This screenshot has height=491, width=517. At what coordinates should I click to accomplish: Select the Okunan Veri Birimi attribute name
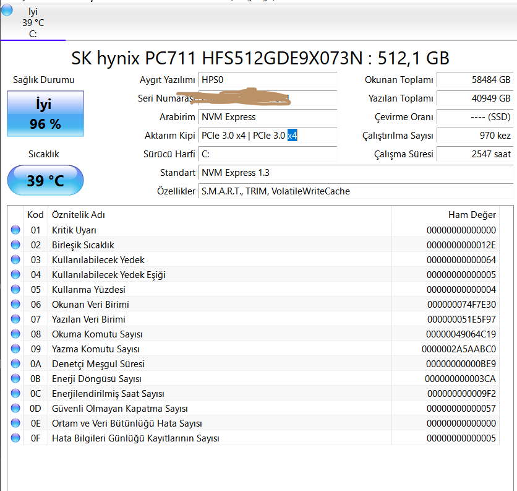tap(90, 305)
